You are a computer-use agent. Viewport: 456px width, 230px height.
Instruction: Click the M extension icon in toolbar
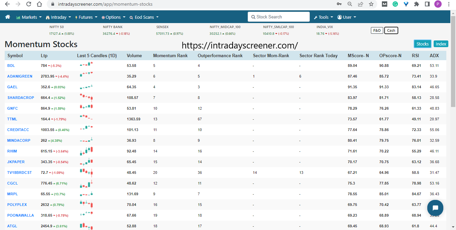pyautogui.click(x=385, y=4)
